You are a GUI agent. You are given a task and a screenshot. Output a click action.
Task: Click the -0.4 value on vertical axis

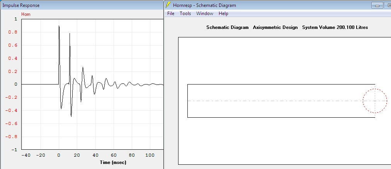coord(11,110)
